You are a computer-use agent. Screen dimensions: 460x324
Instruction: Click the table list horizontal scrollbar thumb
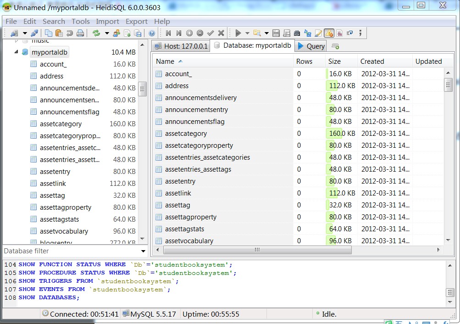(257, 250)
